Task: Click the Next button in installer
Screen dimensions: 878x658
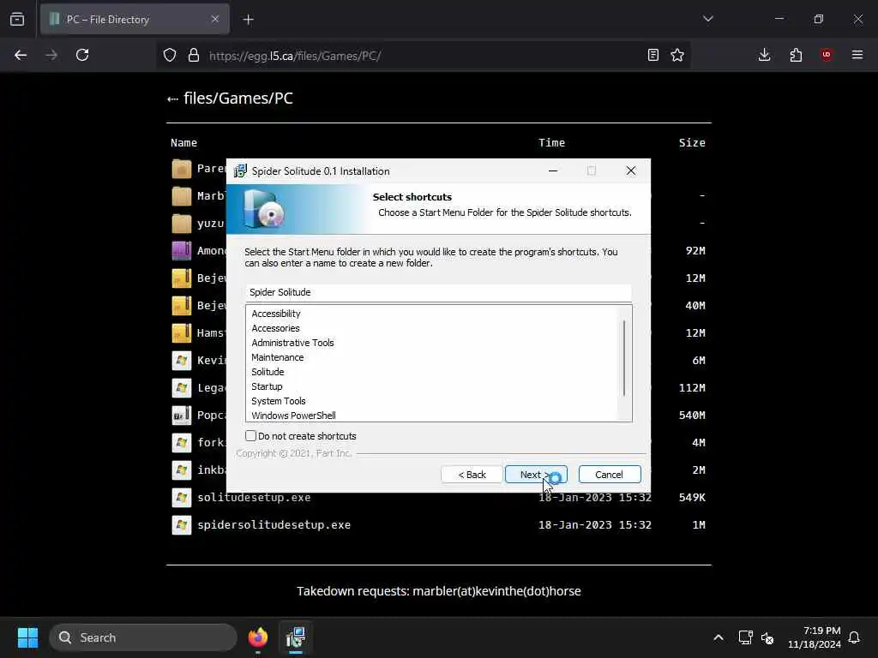Action: click(536, 475)
